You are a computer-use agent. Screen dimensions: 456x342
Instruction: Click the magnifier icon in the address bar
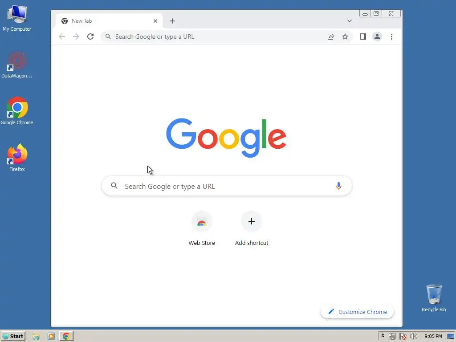tap(108, 37)
